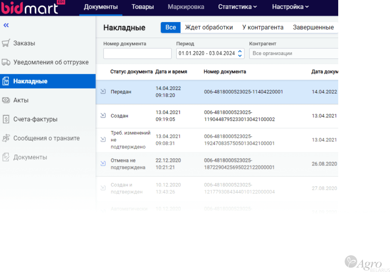This screenshot has width=390, height=272.
Task: Click the invoice icon for Счета-фактуры
Action: tap(6, 119)
